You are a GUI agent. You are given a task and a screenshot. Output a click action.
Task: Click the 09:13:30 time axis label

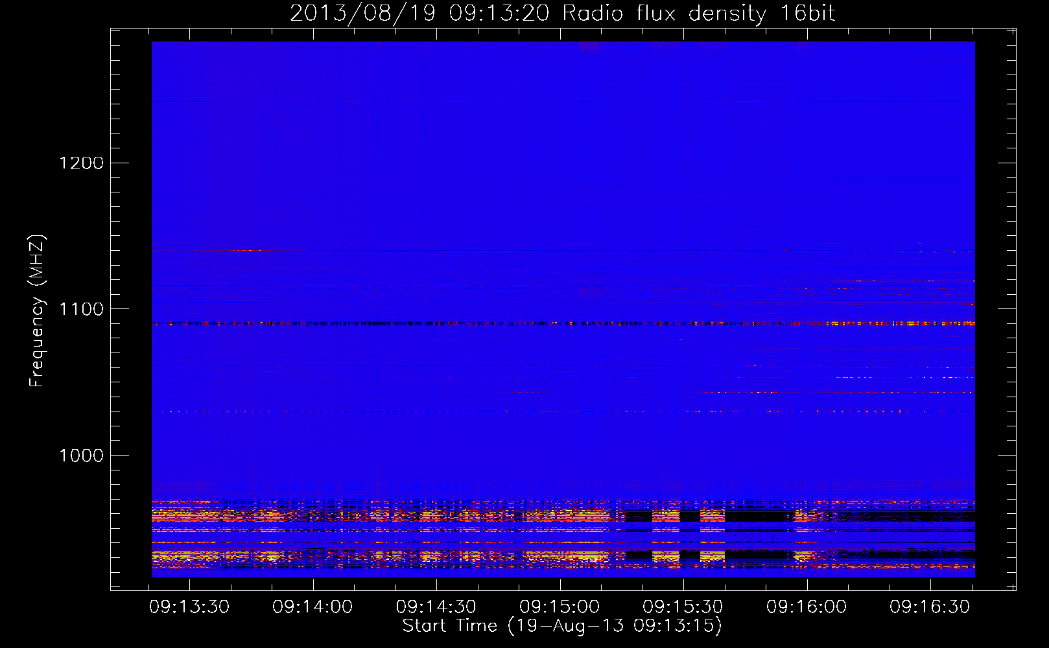(189, 607)
